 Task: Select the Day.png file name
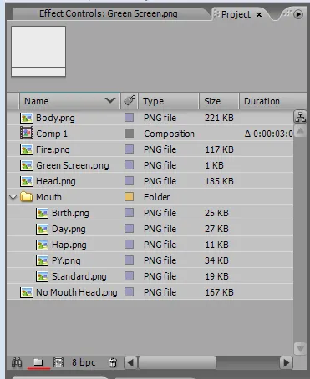(69, 229)
